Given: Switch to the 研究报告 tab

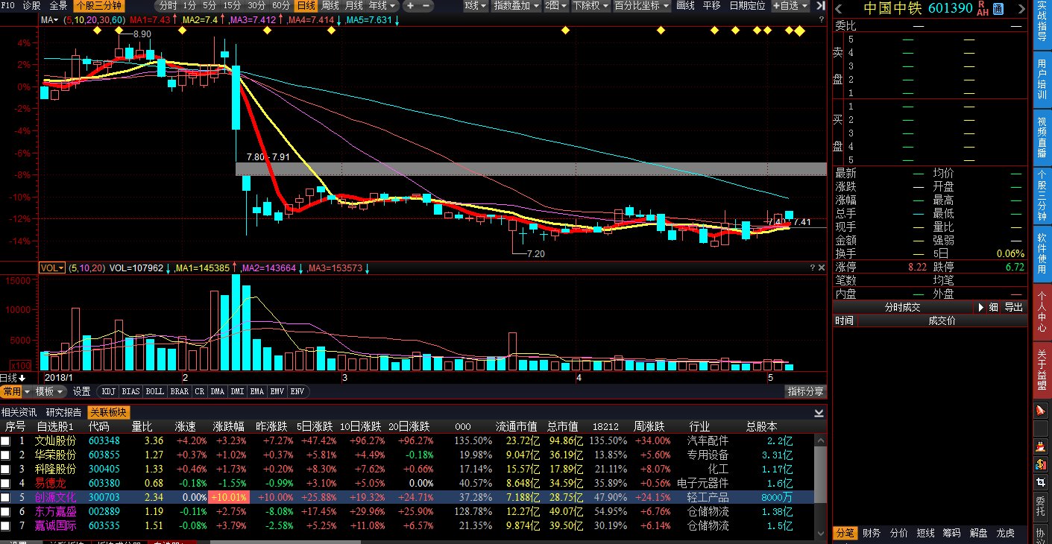Looking at the screenshot, I should point(63,412).
